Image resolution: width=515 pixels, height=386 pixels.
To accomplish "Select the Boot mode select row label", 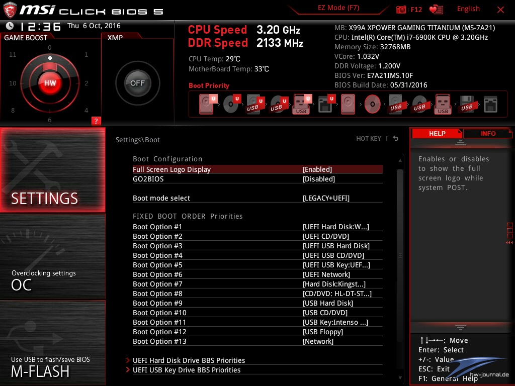I will (161, 198).
